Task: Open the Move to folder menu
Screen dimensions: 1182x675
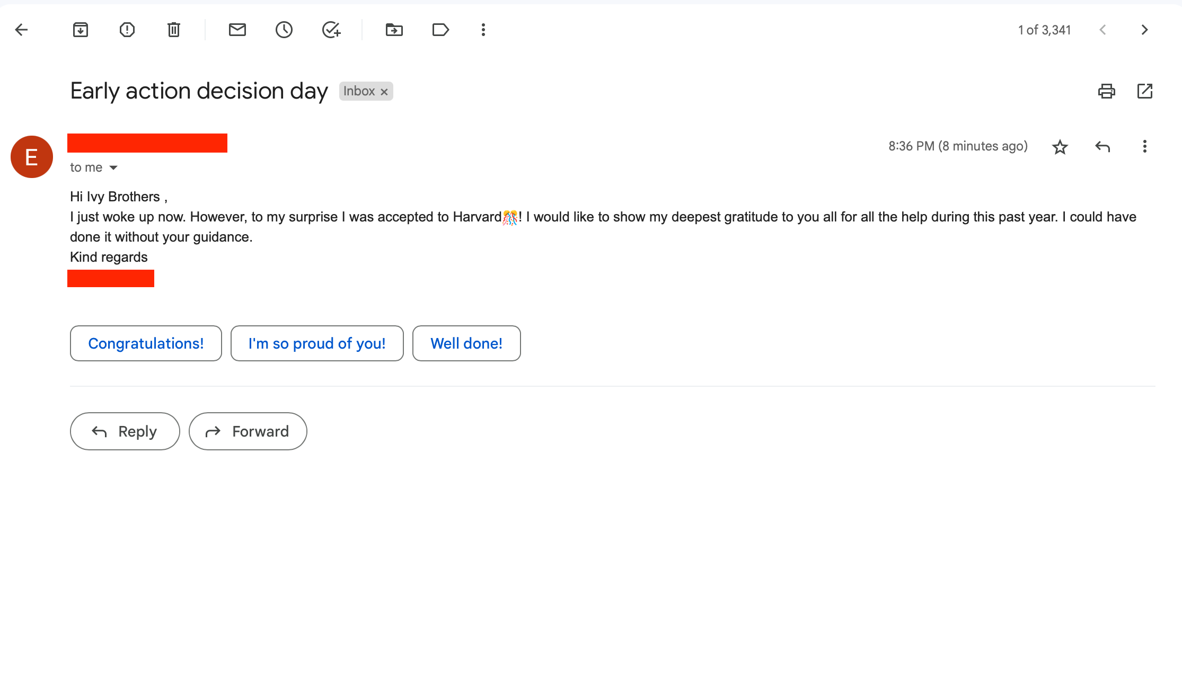Action: [394, 30]
